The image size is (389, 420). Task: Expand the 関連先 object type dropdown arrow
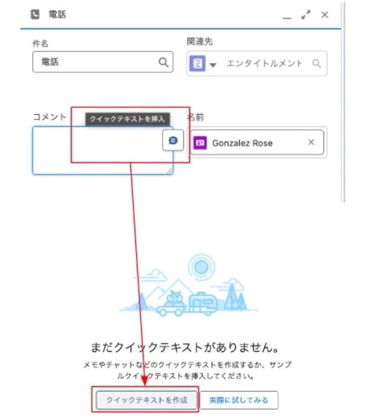213,65
